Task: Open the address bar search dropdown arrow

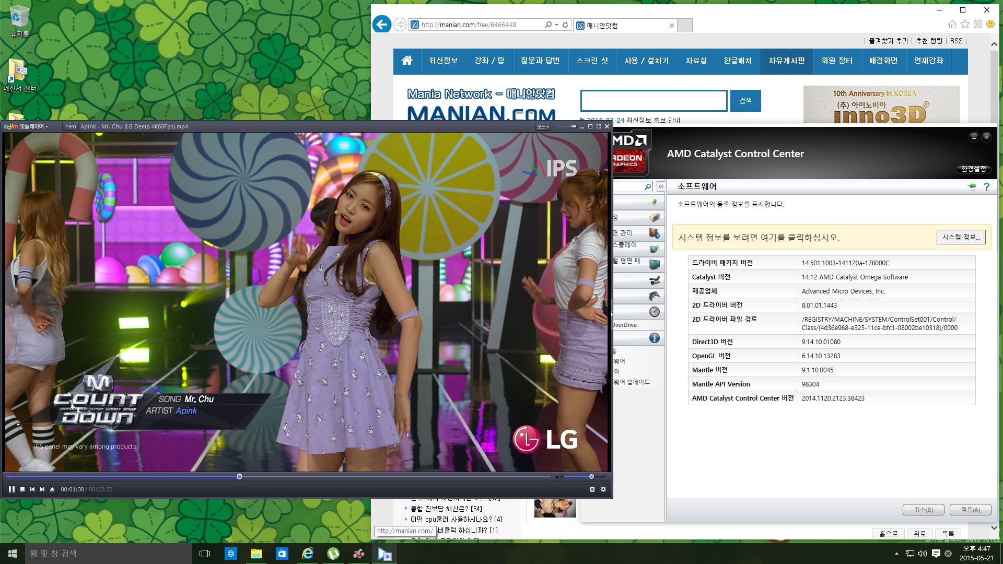Action: click(x=556, y=25)
